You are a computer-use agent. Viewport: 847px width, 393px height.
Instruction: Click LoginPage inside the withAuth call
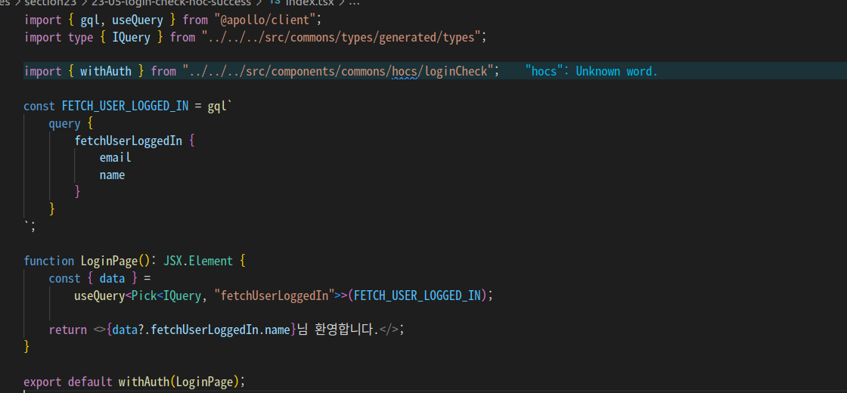click(x=204, y=382)
